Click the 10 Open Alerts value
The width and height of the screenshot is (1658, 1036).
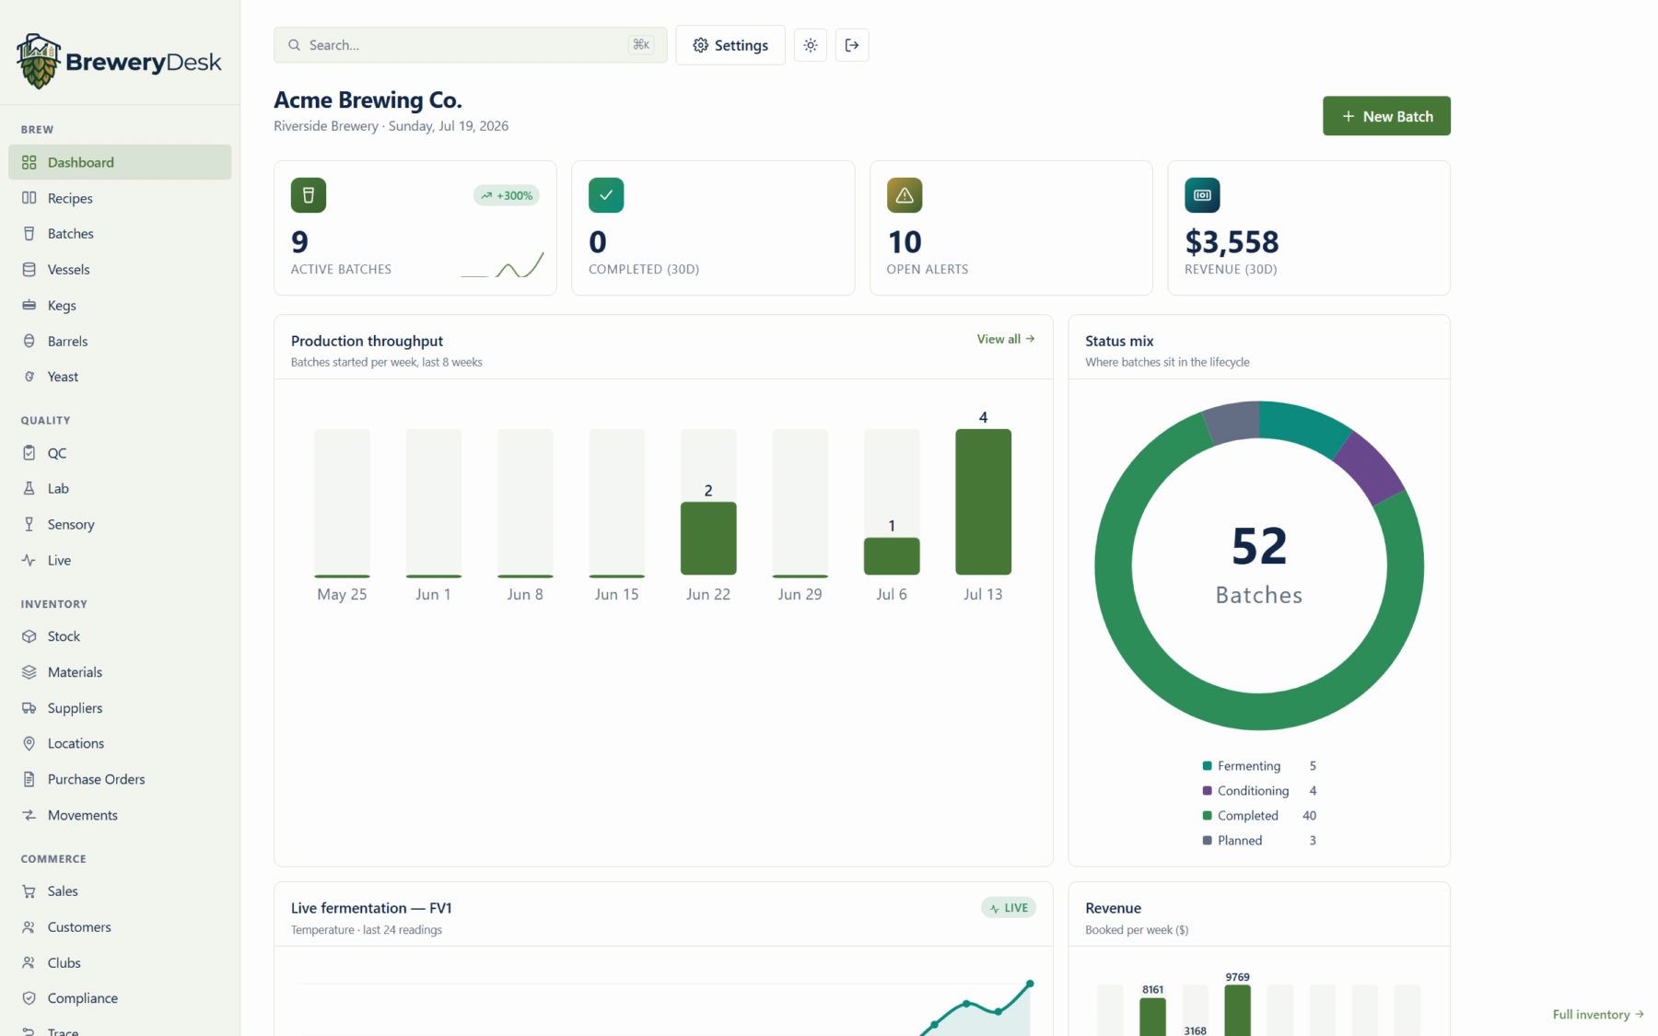(x=905, y=242)
